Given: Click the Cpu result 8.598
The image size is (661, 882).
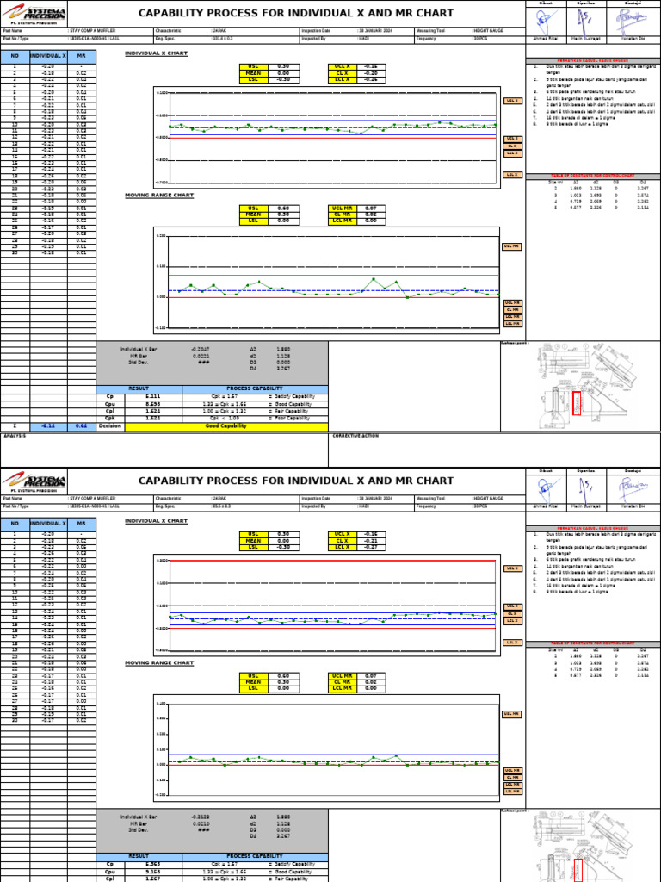Looking at the screenshot, I should coord(153,404).
